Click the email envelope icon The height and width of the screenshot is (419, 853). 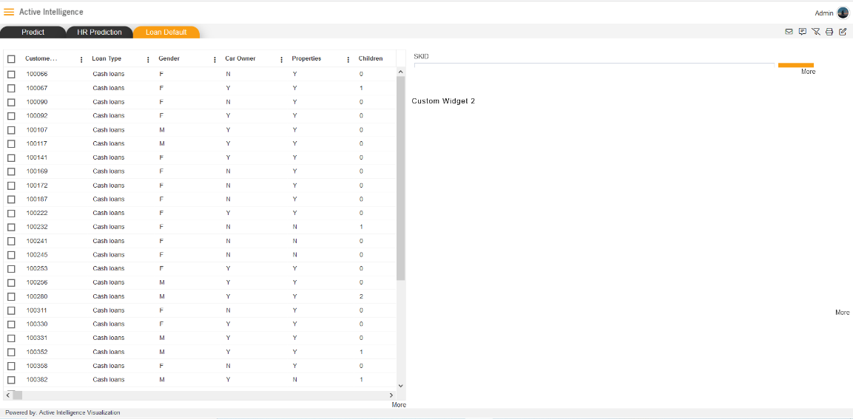point(789,32)
